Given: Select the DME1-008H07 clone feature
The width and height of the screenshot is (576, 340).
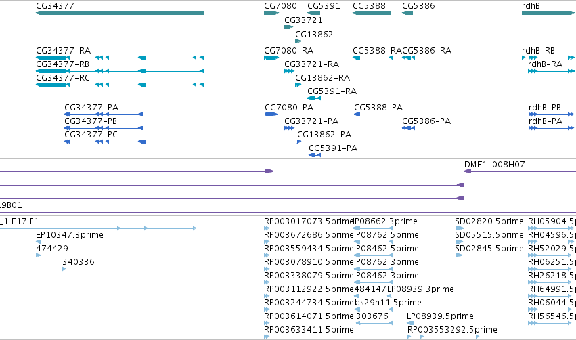Looking at the screenshot, I should [520, 171].
